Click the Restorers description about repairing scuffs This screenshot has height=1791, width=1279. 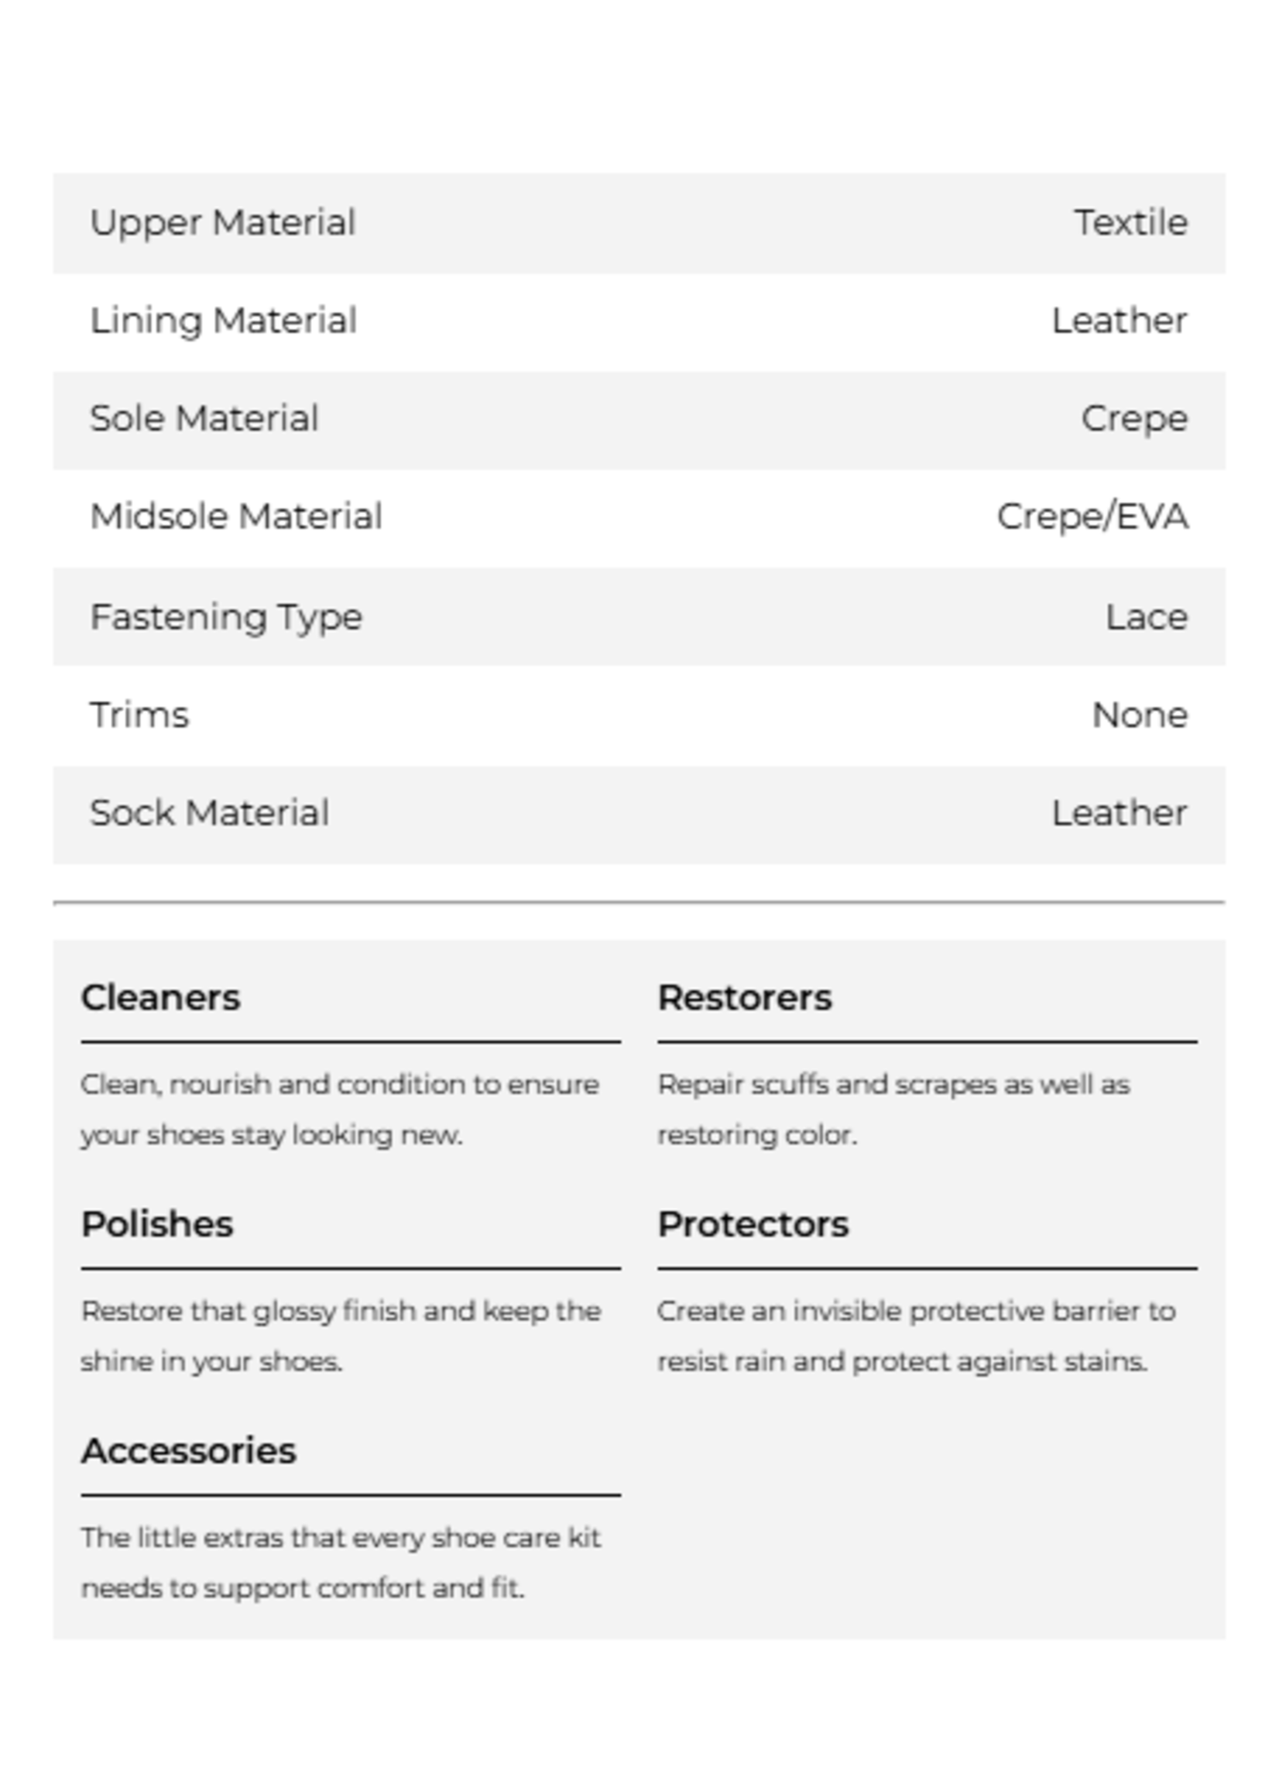(x=893, y=1110)
